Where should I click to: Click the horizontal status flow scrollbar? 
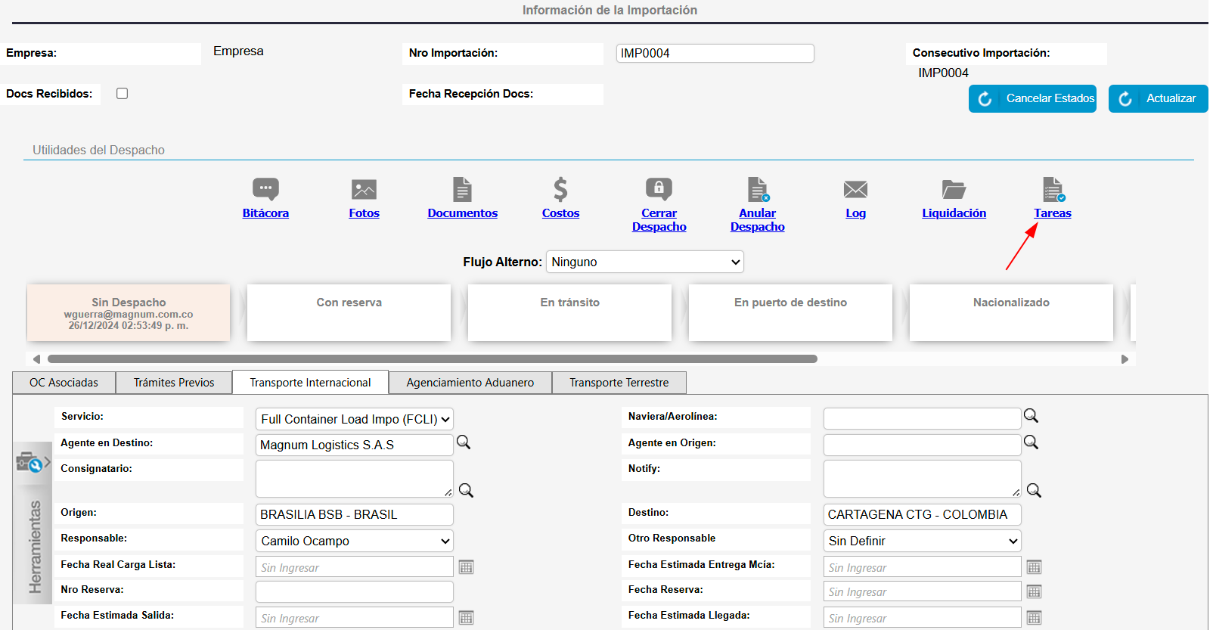(432, 359)
